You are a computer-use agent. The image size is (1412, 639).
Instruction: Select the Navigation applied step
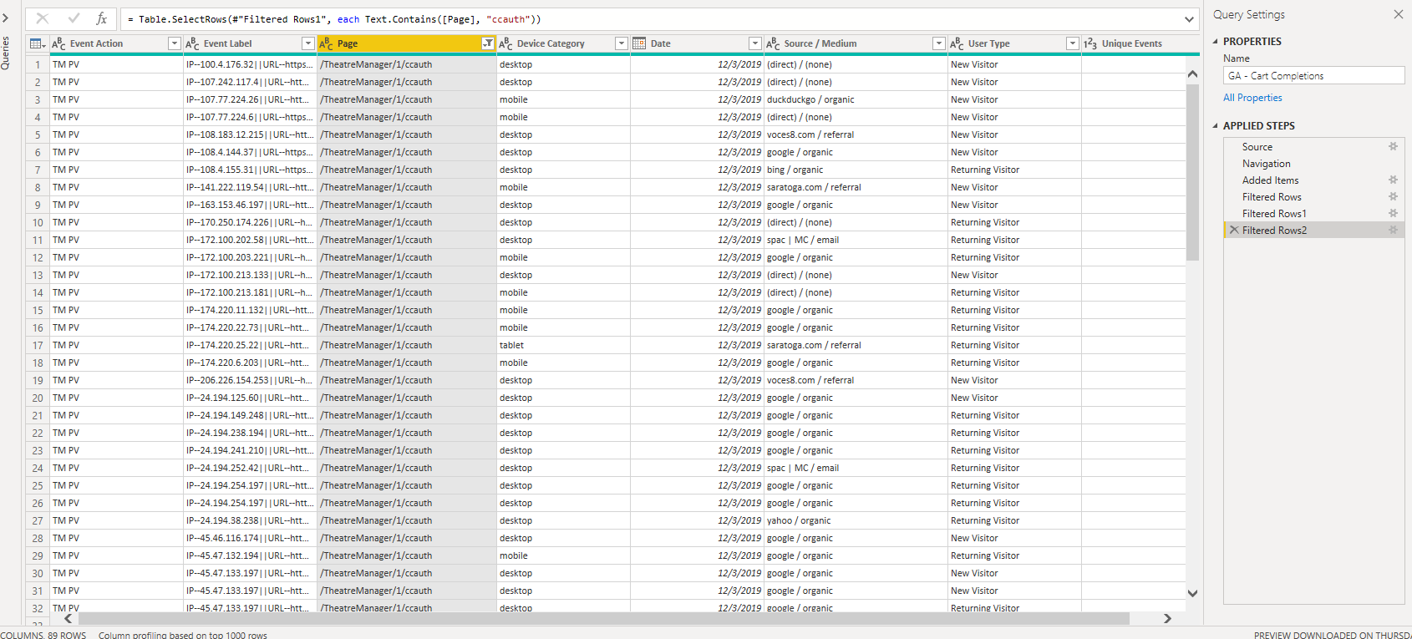coord(1266,164)
